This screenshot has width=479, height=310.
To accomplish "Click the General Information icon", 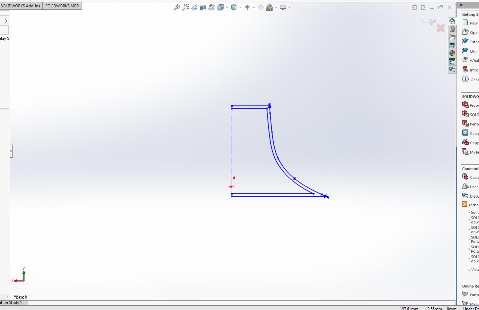I will 465,79.
